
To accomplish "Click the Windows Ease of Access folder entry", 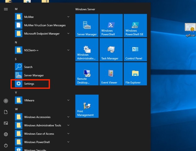I will 42,134.
